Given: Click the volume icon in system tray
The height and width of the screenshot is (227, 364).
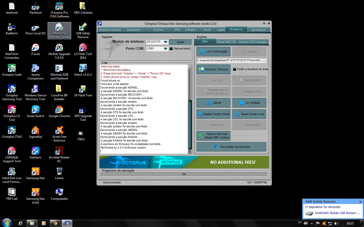Looking at the screenshot, I should (336, 223).
